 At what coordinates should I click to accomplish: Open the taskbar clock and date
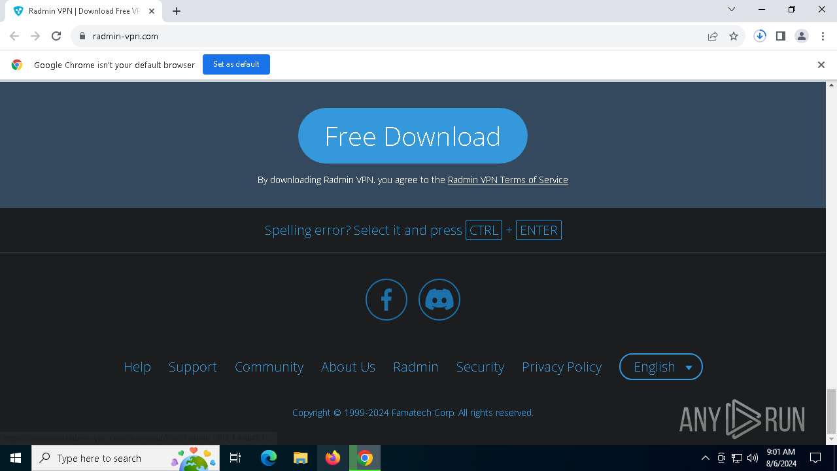[780, 458]
